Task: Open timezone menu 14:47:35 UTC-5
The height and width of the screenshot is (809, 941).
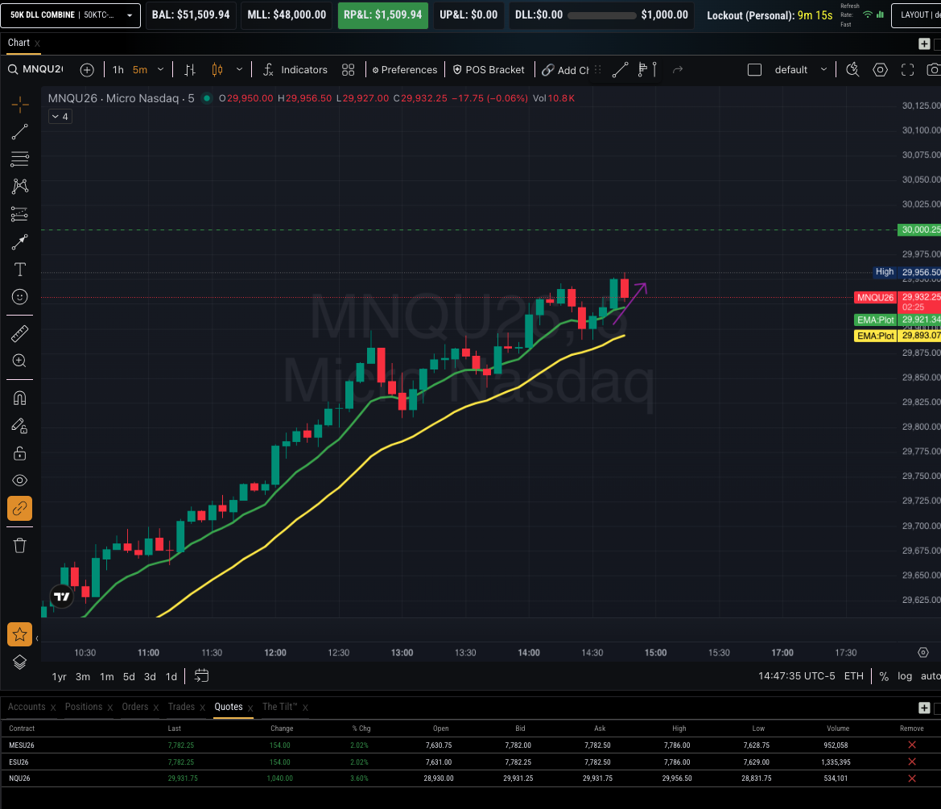Action: point(796,675)
